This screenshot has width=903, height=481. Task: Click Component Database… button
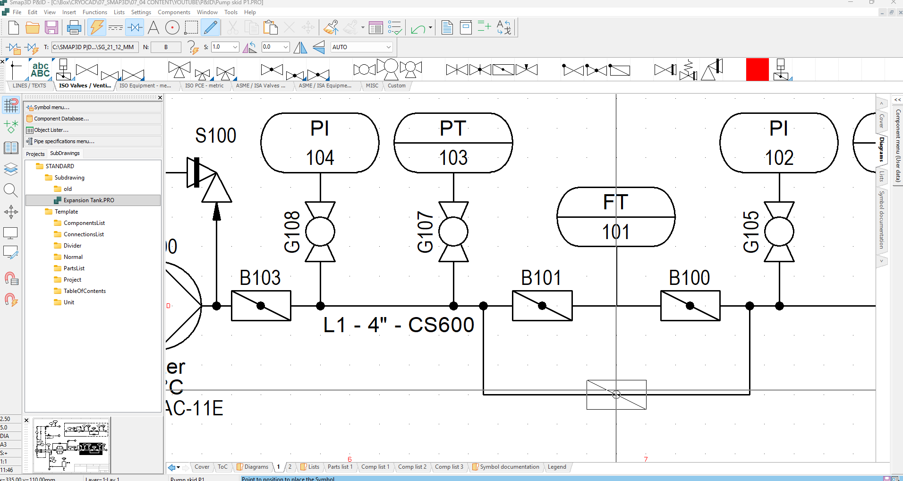pyautogui.click(x=94, y=119)
